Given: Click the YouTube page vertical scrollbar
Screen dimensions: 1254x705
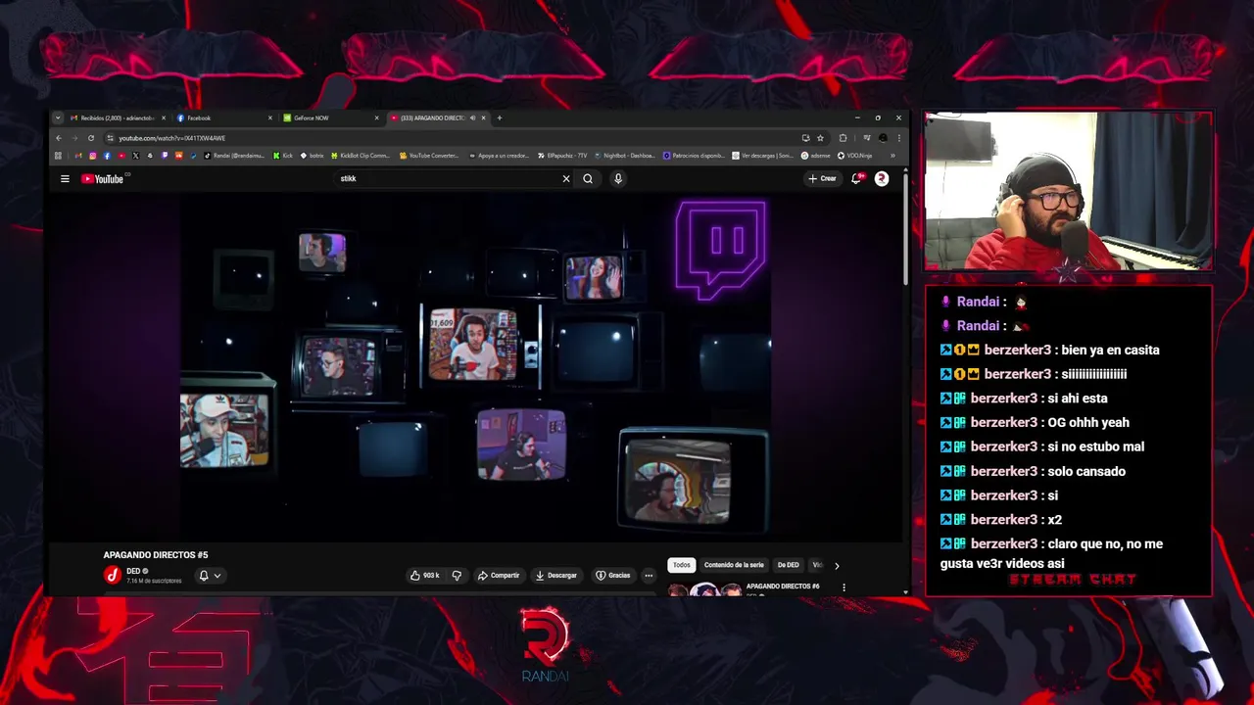Looking at the screenshot, I should click(905, 230).
